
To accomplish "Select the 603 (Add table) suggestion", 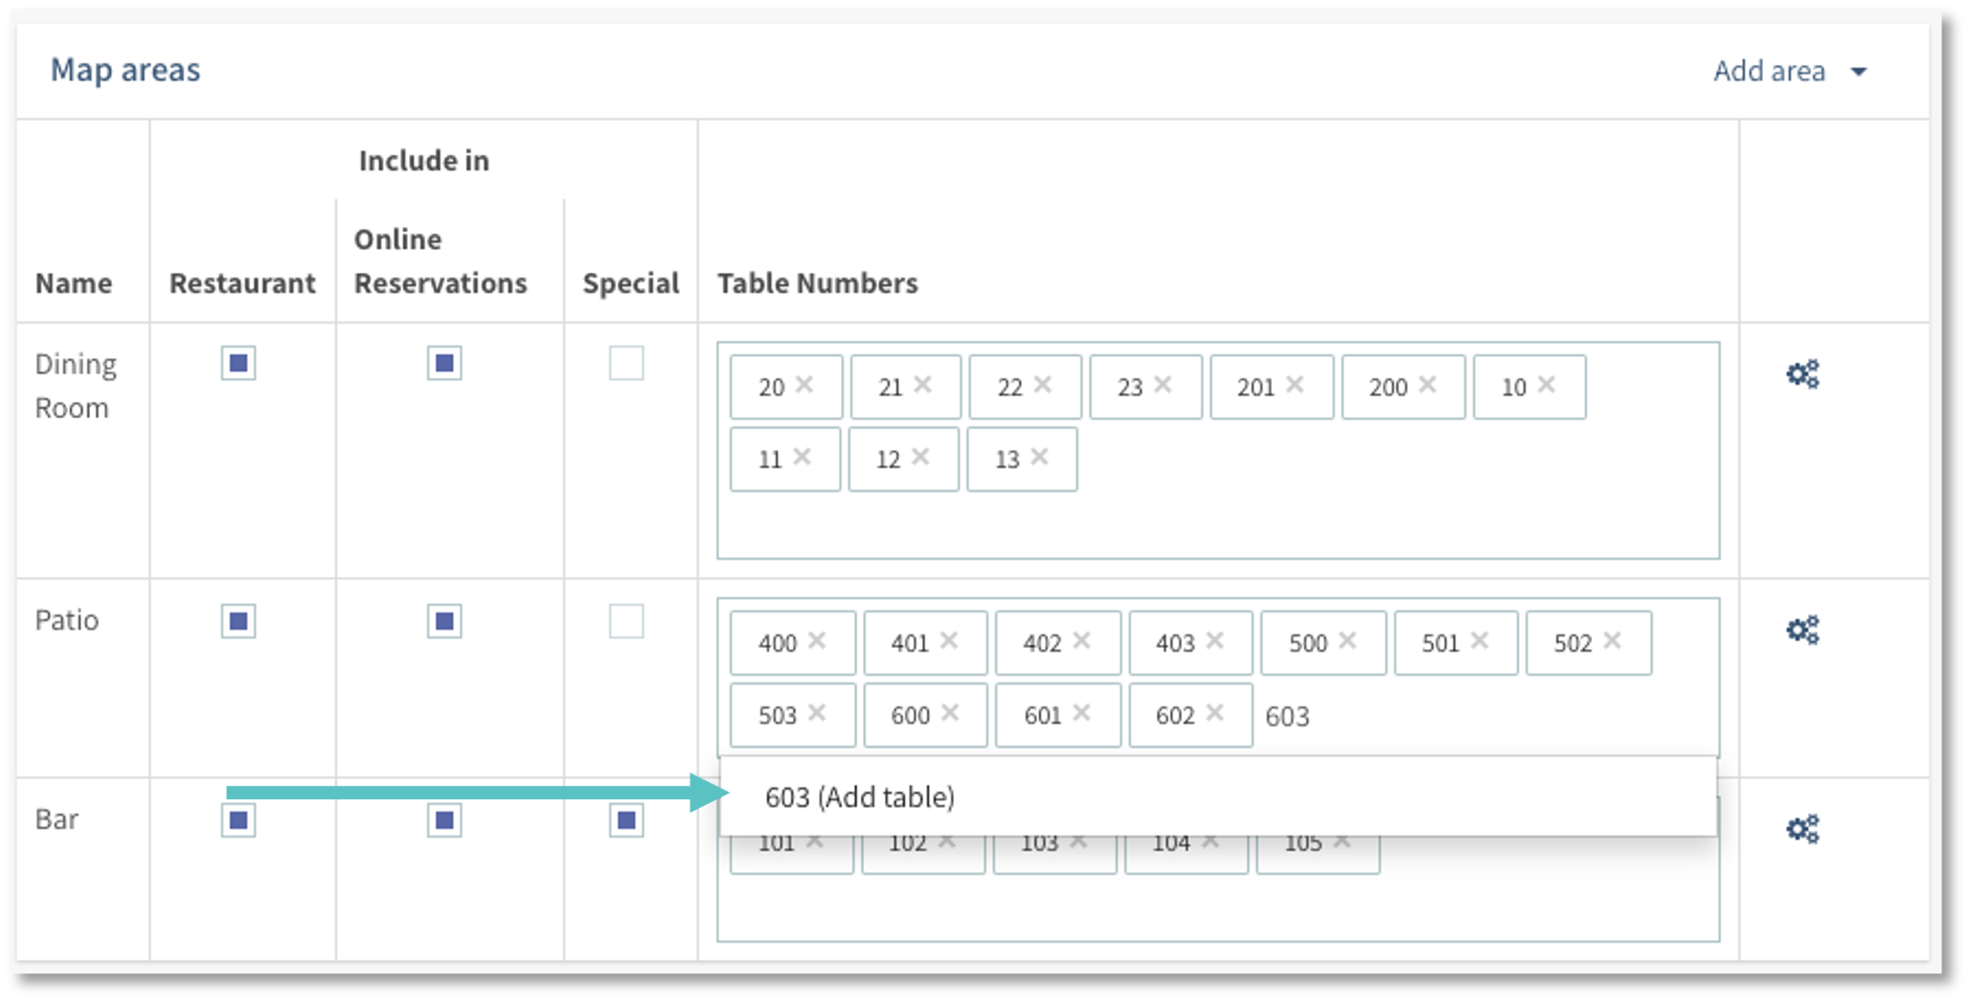I will point(861,795).
